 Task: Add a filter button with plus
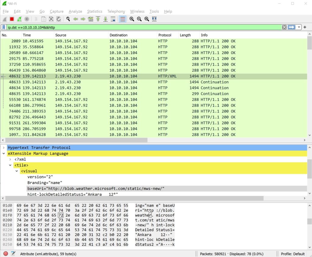click(x=305, y=27)
